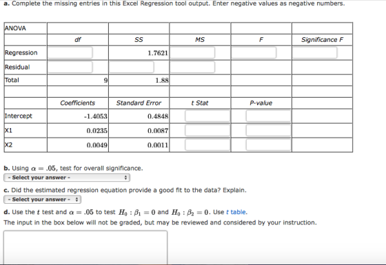
Task: Select the X1 standard error 0.0087
Action: 158,131
